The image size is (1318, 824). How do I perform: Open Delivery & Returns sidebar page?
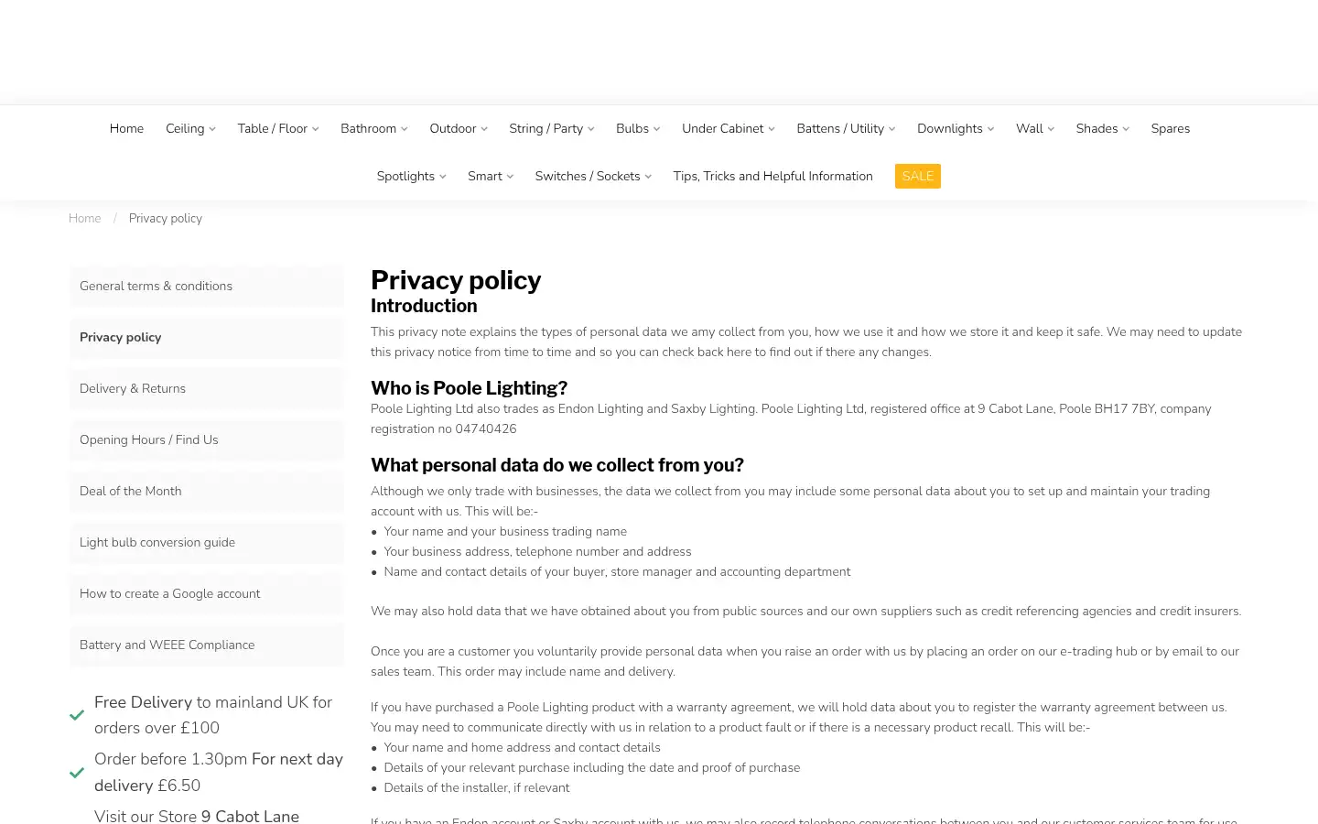tap(207, 388)
